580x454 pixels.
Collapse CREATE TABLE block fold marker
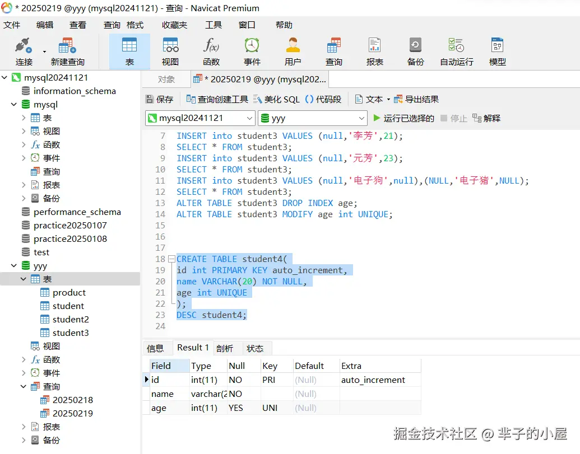pos(171,259)
